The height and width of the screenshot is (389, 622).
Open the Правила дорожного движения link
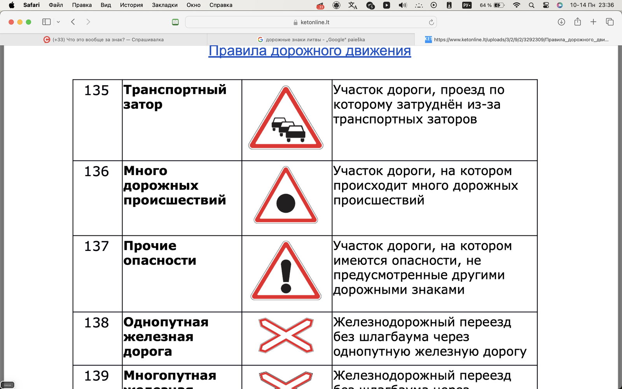point(309,51)
